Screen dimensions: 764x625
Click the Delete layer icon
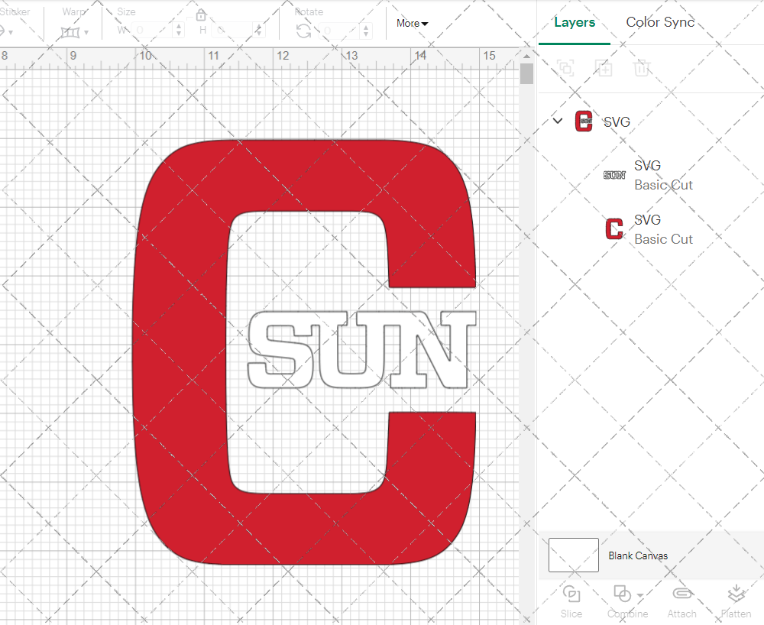pyautogui.click(x=642, y=68)
